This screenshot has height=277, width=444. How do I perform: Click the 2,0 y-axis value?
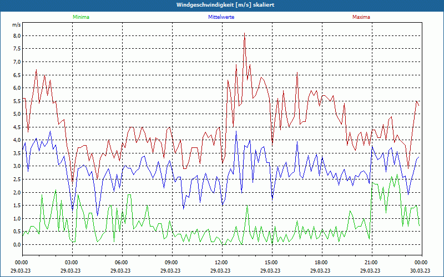(17, 192)
